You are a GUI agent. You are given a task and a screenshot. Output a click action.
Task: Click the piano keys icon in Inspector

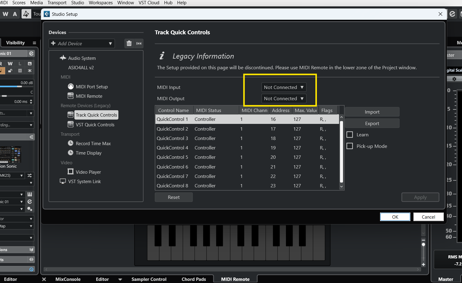tap(30, 194)
